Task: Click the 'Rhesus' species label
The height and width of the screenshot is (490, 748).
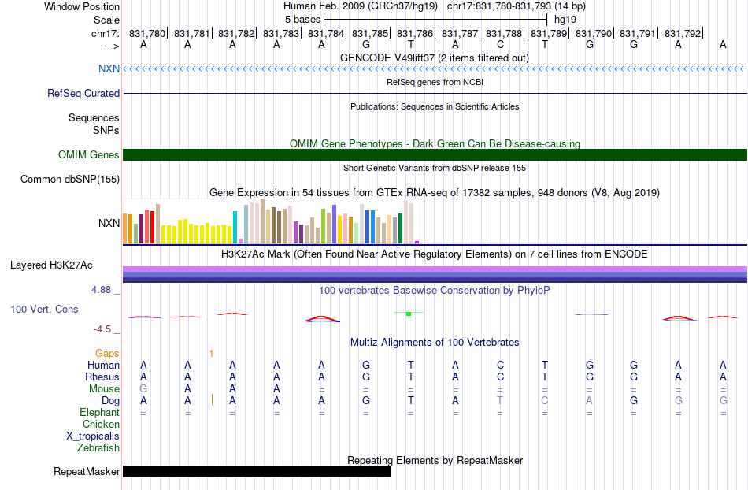Action: tap(102, 377)
